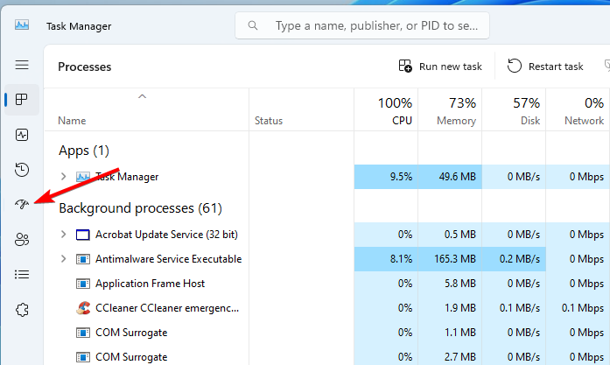
Task: Open the Startup apps icon
Action: (22, 204)
